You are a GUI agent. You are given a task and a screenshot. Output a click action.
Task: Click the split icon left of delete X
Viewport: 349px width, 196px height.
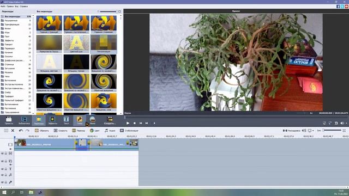click(6, 131)
